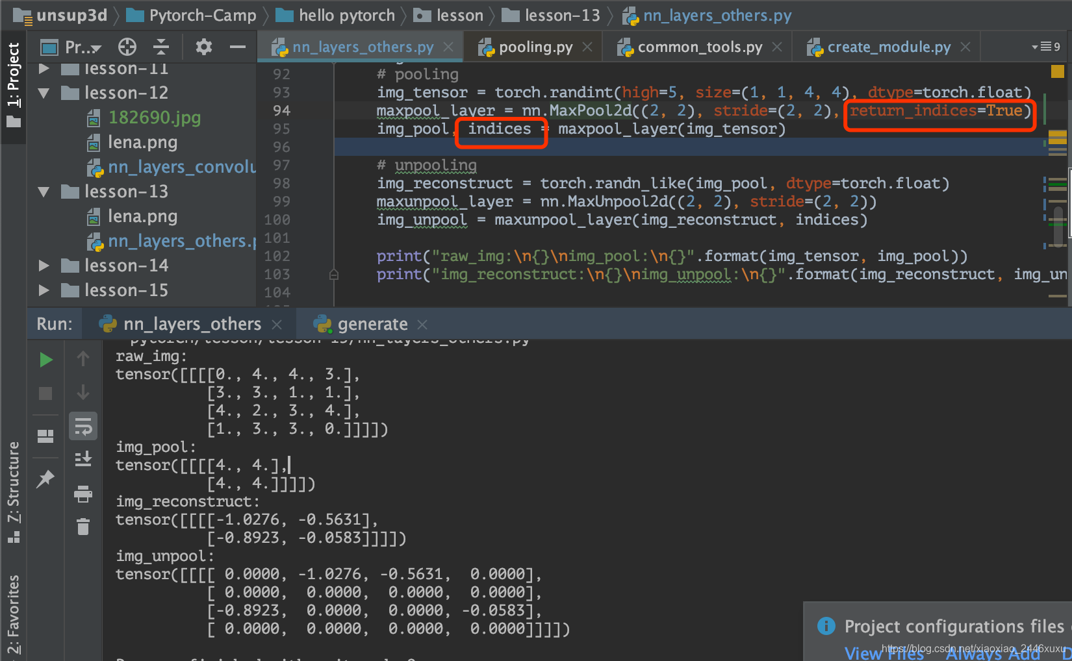The image size is (1072, 661).
Task: Expand the lesson-15 folder
Action: click(x=44, y=290)
